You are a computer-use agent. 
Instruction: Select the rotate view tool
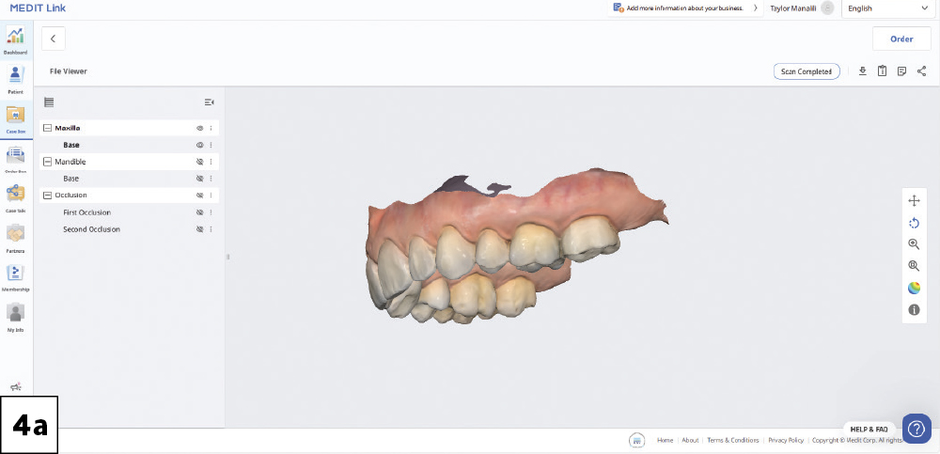(914, 223)
